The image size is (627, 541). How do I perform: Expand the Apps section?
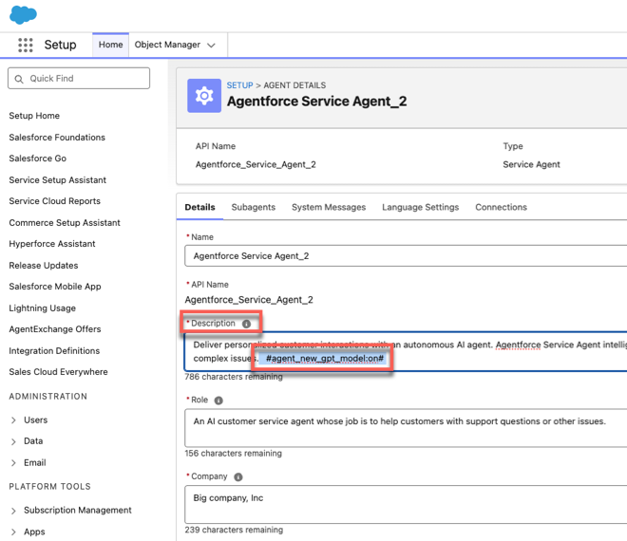coord(13,532)
